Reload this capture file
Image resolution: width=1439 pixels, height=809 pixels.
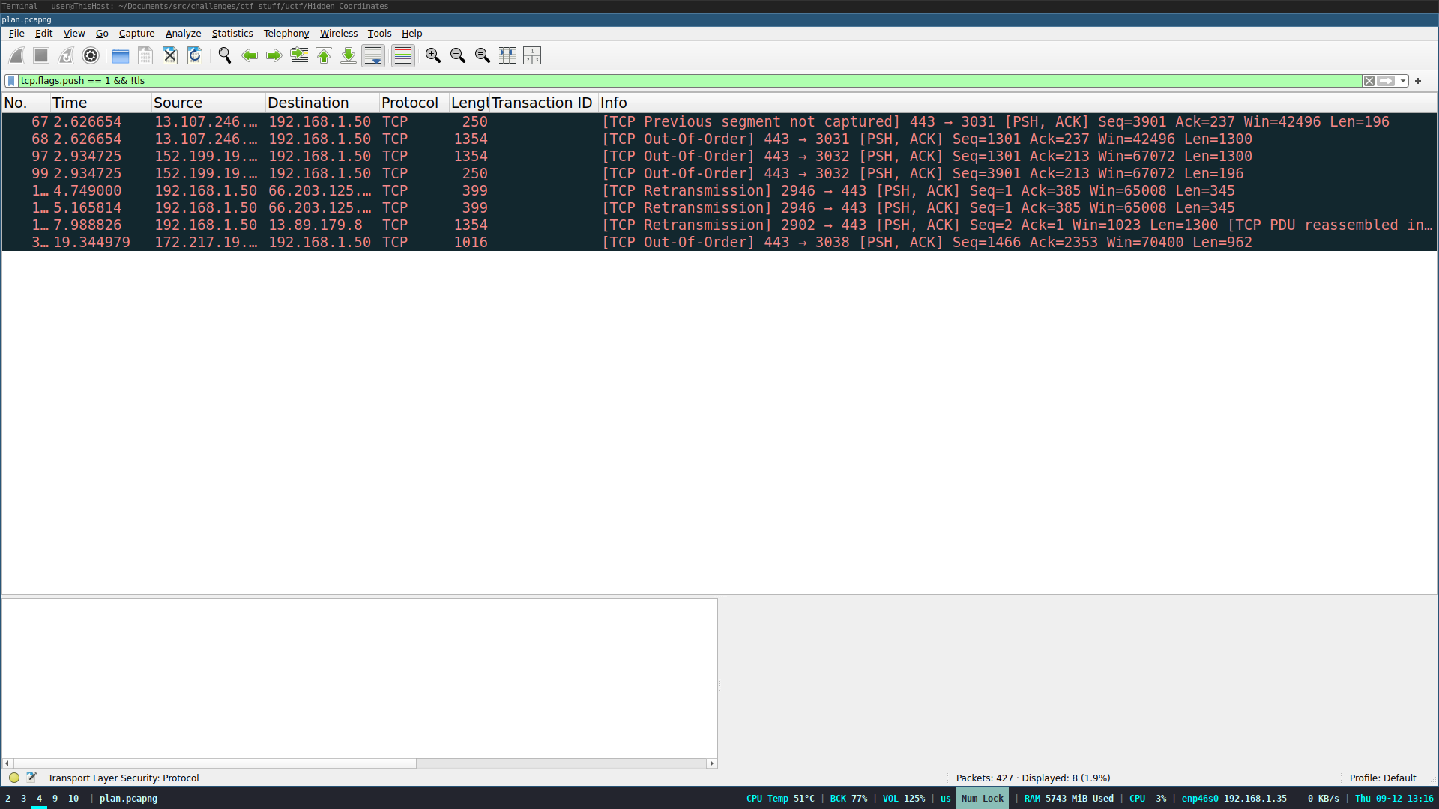tap(195, 55)
